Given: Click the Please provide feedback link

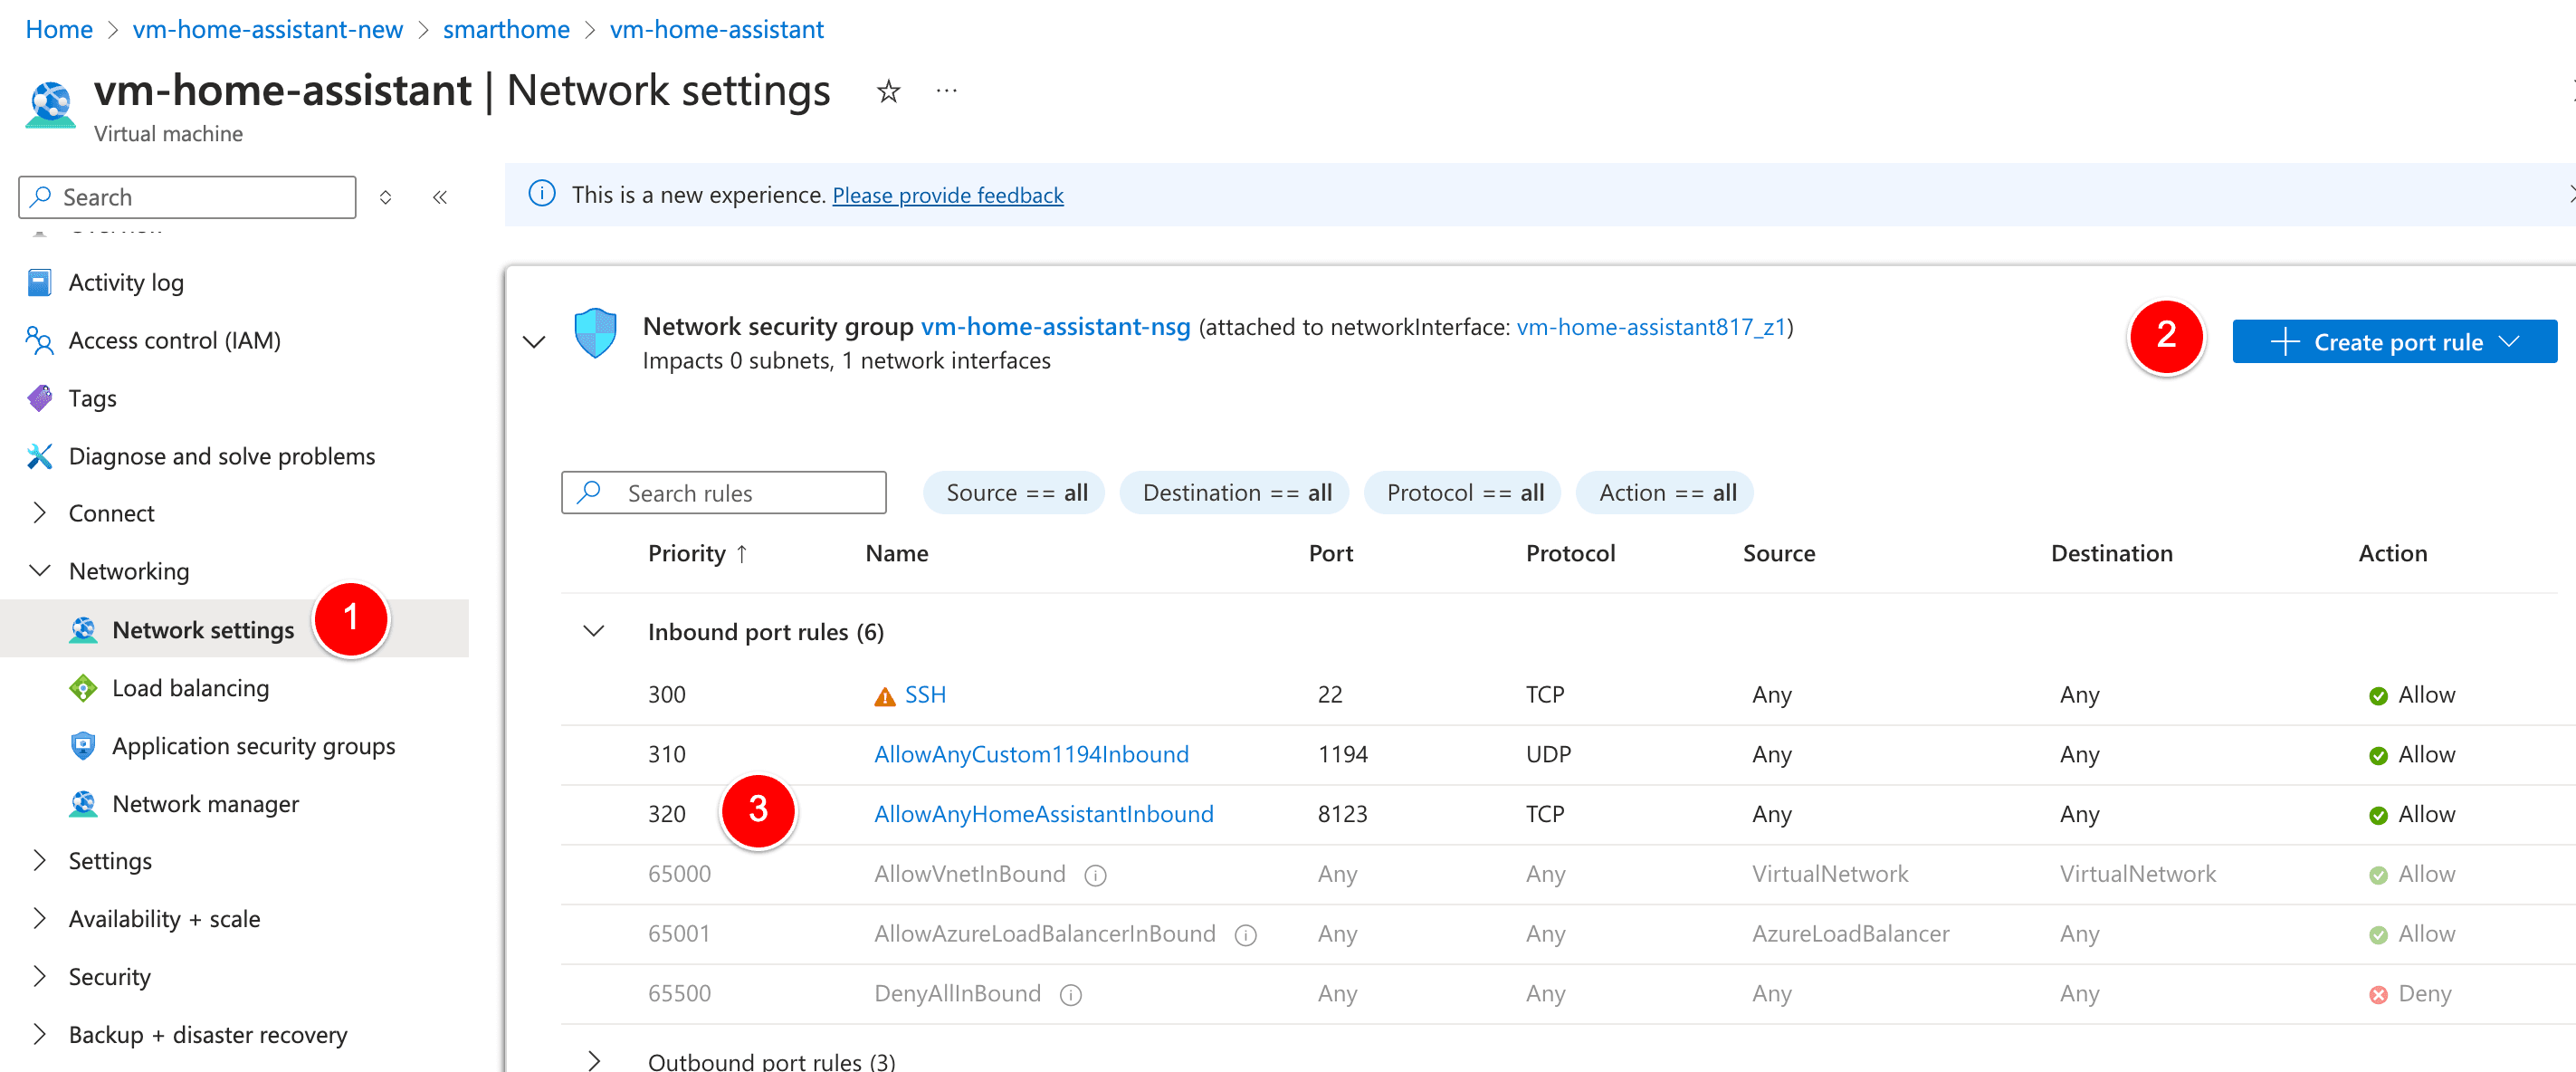Looking at the screenshot, I should (947, 195).
